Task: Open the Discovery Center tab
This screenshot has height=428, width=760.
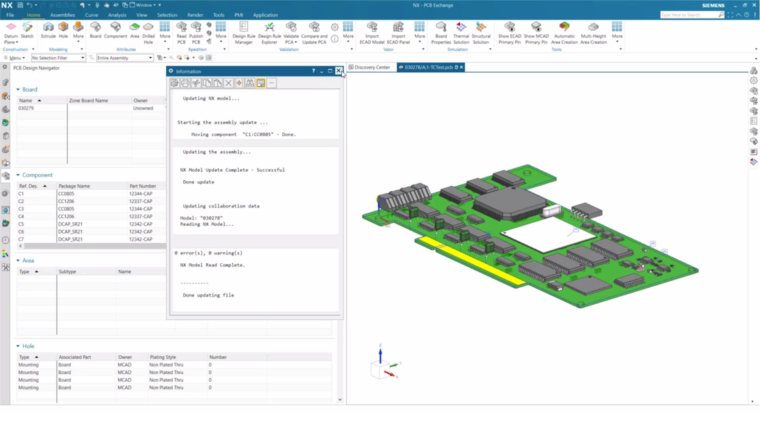Action: point(370,67)
